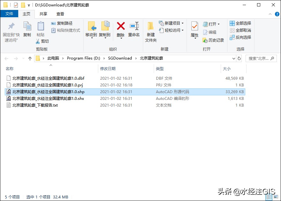This screenshot has height=201, width=281.
Task: Expand the address bar history dropdown
Action: 234,58
